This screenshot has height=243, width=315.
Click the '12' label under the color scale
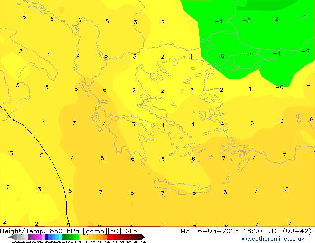click(x=93, y=242)
